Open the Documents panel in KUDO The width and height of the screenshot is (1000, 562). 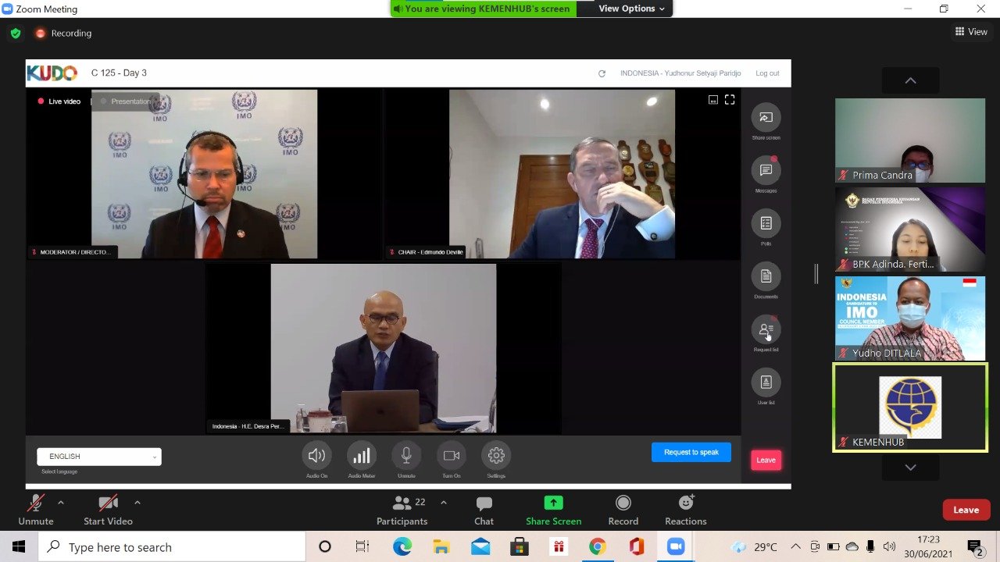(x=766, y=276)
